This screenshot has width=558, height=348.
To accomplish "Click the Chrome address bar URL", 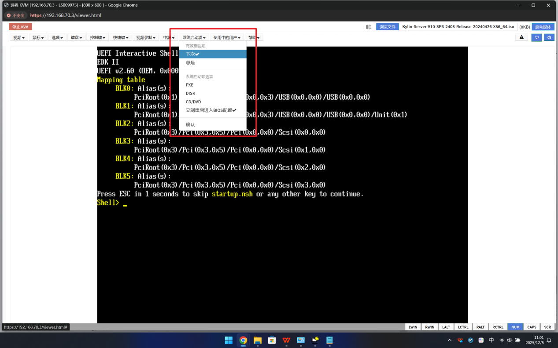I will (66, 15).
